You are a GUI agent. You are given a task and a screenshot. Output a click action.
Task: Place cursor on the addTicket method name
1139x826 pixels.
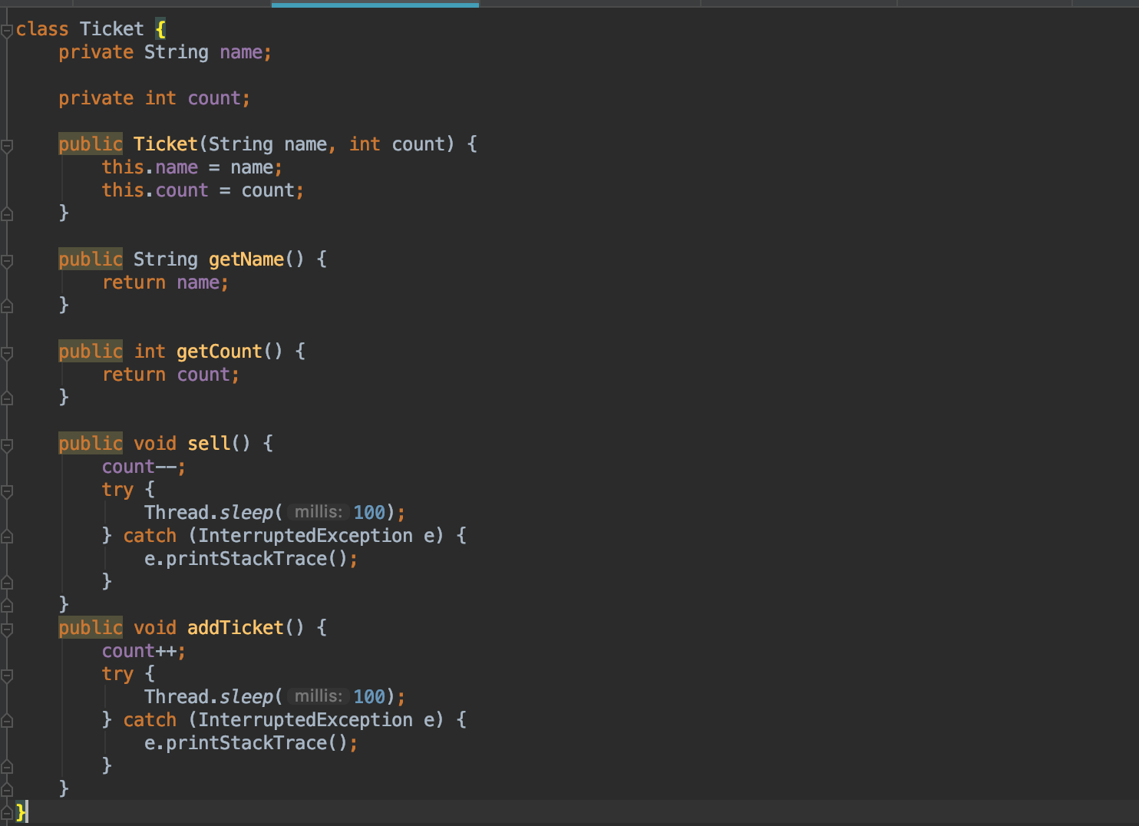235,628
